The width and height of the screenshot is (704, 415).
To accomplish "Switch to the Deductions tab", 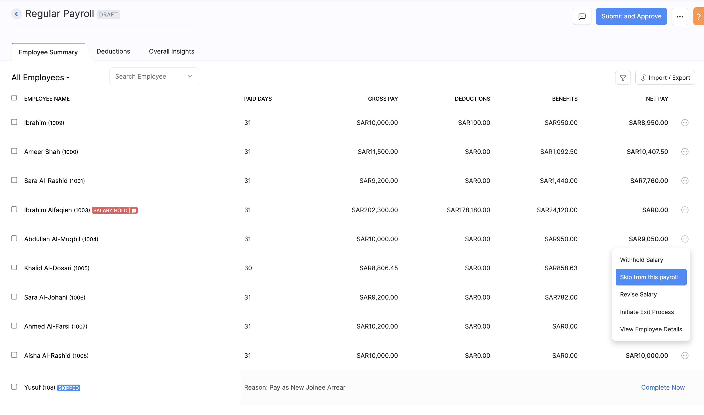I will coord(113,51).
